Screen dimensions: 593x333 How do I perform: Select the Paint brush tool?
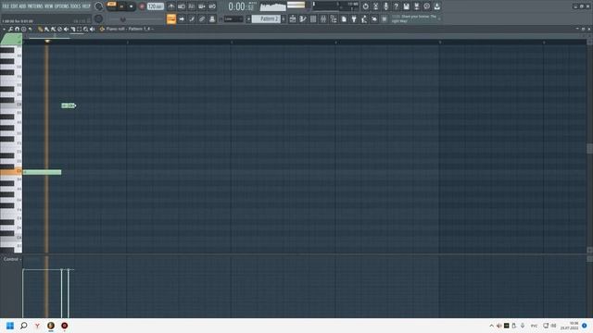pyautogui.click(x=46, y=29)
